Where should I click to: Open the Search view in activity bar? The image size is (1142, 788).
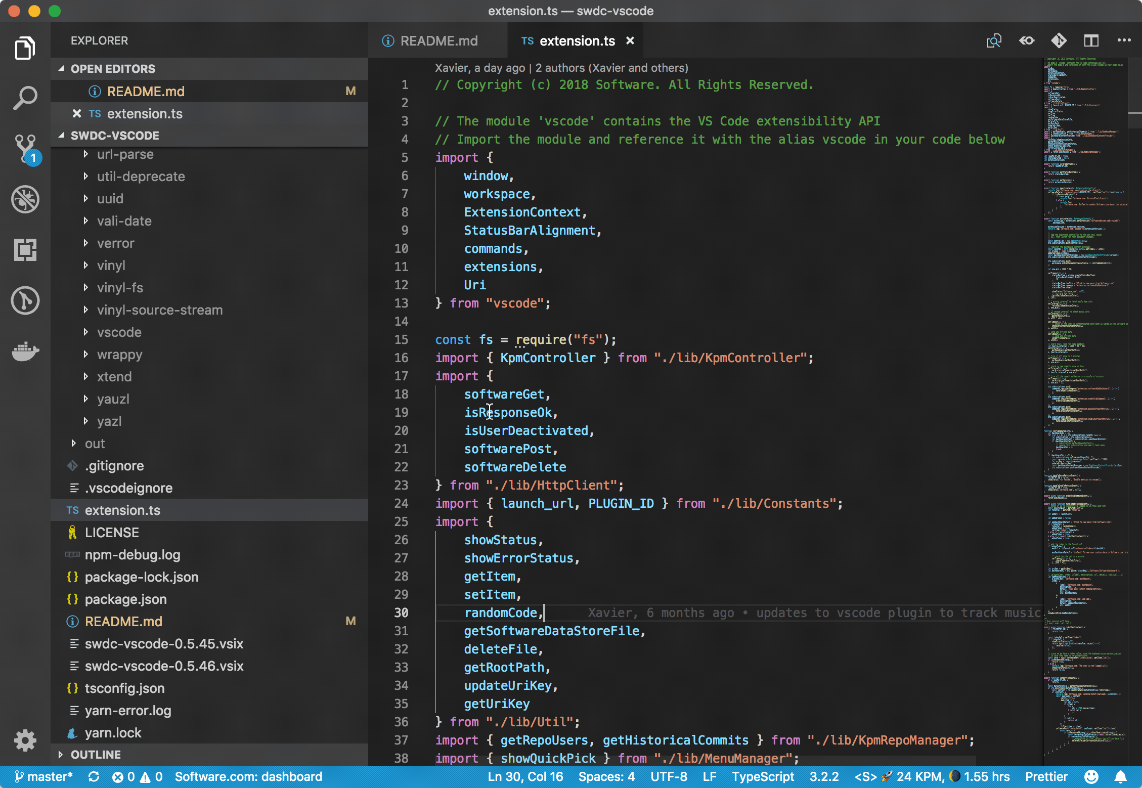[25, 98]
